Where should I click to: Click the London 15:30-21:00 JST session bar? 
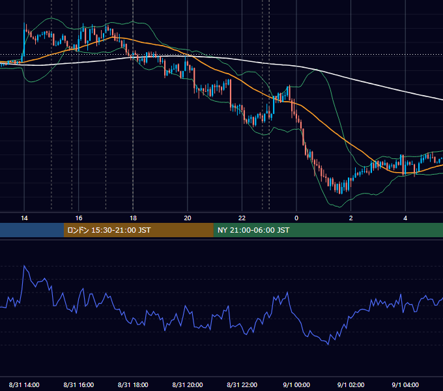pos(138,230)
